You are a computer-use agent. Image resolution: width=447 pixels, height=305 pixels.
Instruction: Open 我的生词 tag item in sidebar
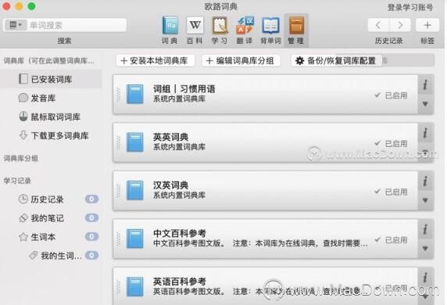pyautogui.click(x=55, y=256)
